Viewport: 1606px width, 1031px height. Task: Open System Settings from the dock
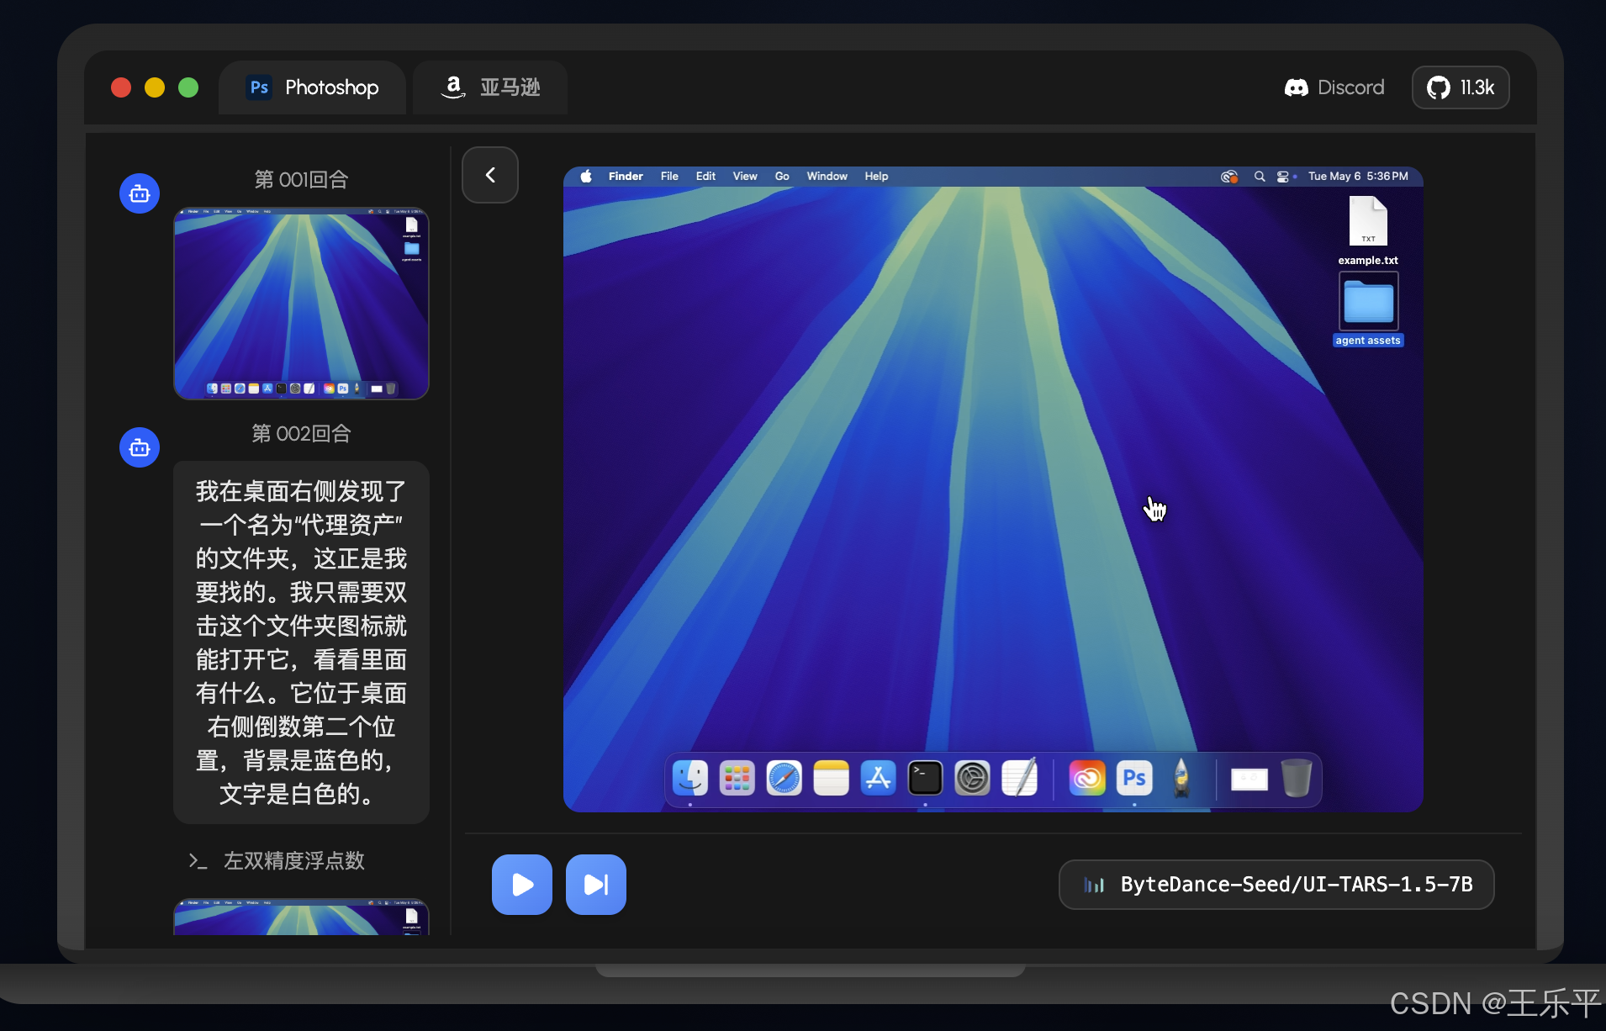pos(973,779)
